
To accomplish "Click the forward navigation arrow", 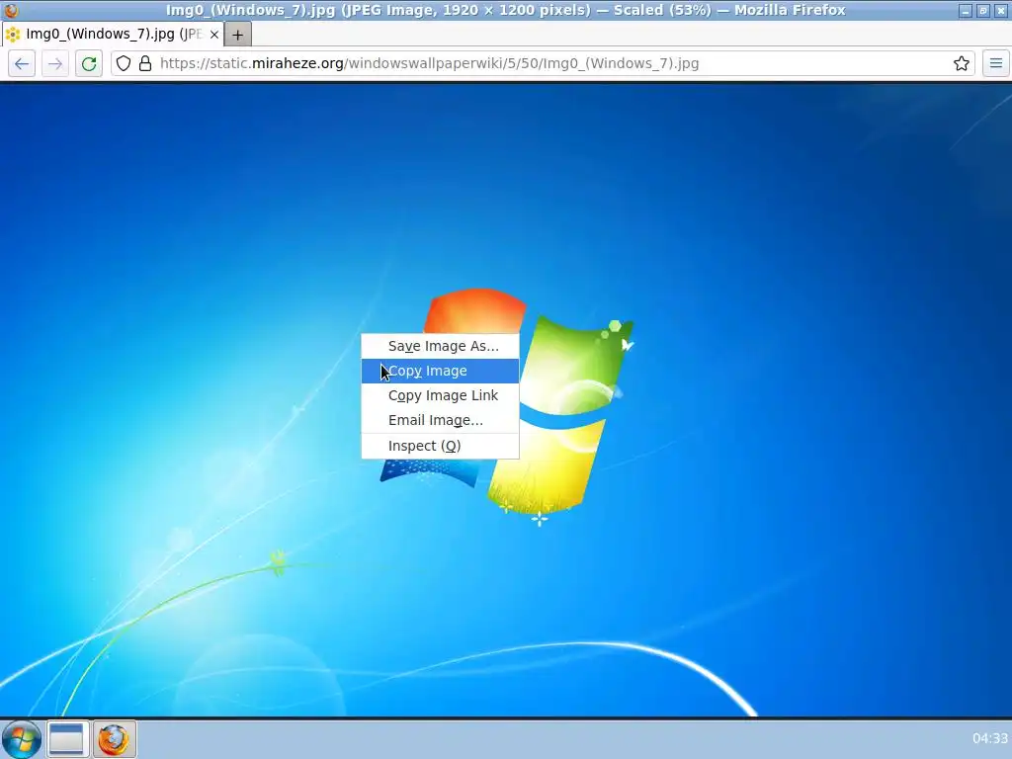I will 55,63.
